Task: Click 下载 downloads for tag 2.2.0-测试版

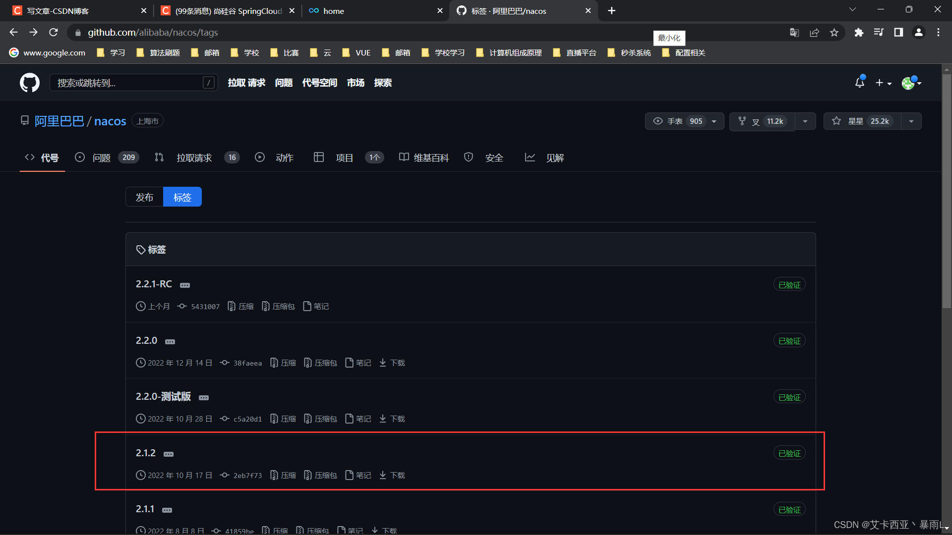Action: pyautogui.click(x=392, y=419)
